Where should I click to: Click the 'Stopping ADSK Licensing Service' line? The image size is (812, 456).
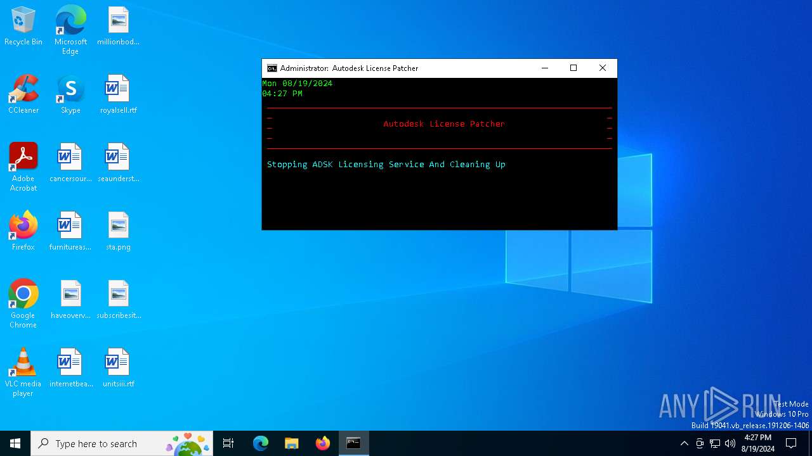[x=386, y=165]
